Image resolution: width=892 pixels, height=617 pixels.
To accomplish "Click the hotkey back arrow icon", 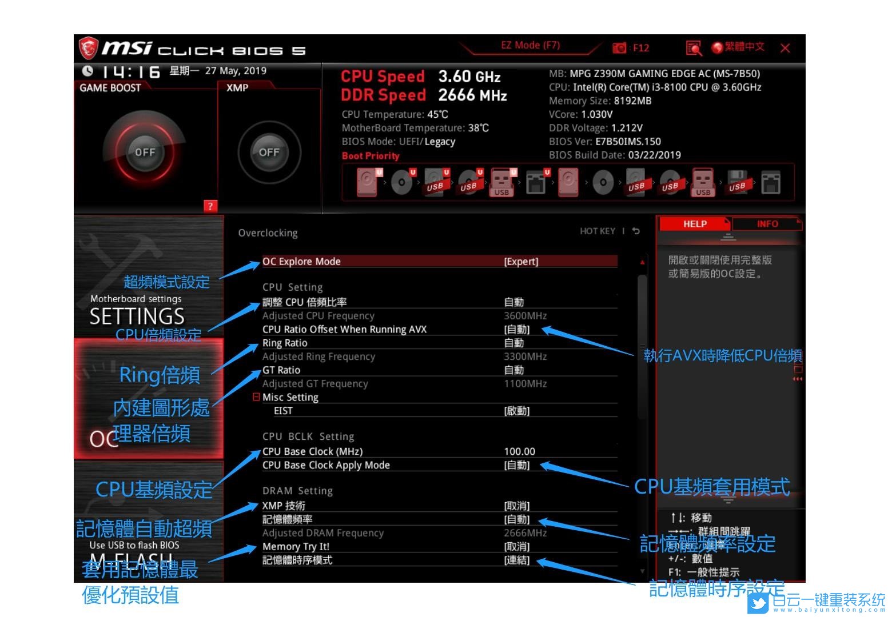I will [x=636, y=231].
